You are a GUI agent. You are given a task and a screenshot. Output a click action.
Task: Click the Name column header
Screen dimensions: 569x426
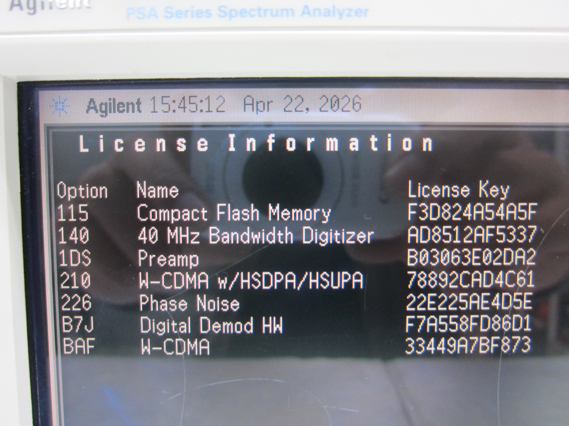tap(158, 190)
